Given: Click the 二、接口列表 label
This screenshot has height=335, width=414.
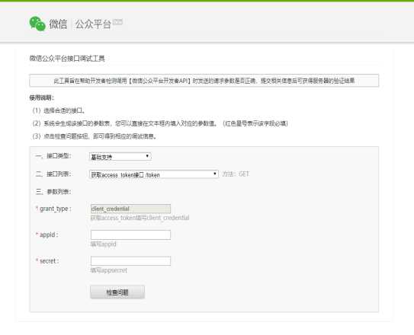Looking at the screenshot, I should coord(53,174).
